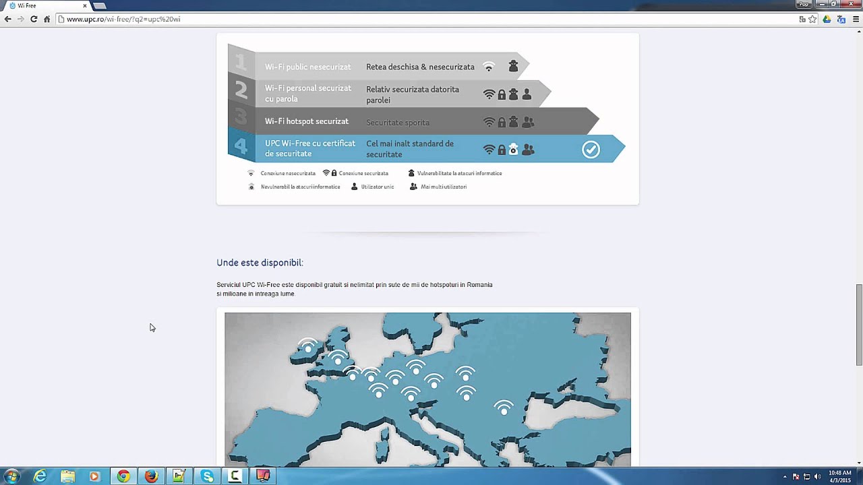Open Windows Media Player from taskbar
The width and height of the screenshot is (863, 485).
[x=94, y=476]
